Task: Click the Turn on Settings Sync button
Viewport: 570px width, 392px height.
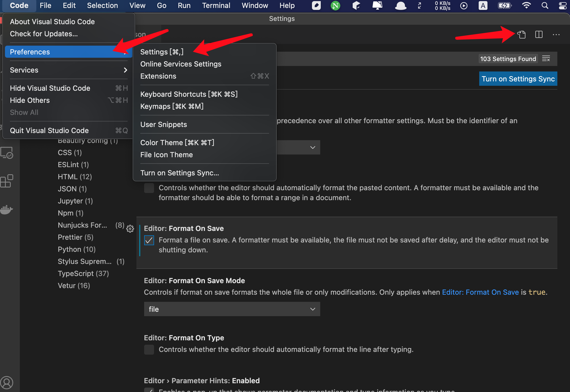Action: click(518, 79)
